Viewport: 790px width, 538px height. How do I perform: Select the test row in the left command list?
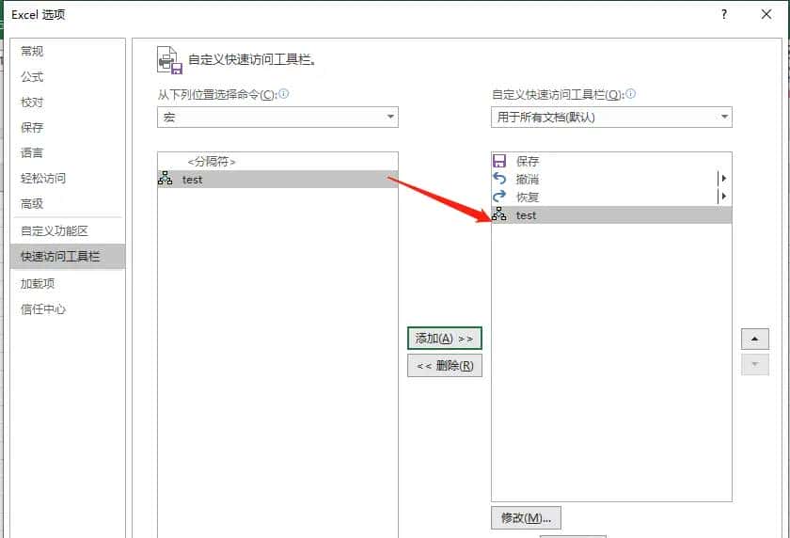click(x=277, y=180)
